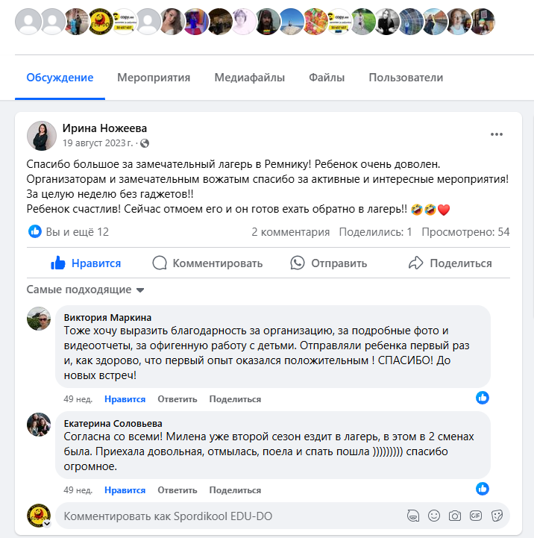Open profile switcher arrow on EDU-DO avatar
This screenshot has height=538, width=534.
pyautogui.click(x=47, y=523)
